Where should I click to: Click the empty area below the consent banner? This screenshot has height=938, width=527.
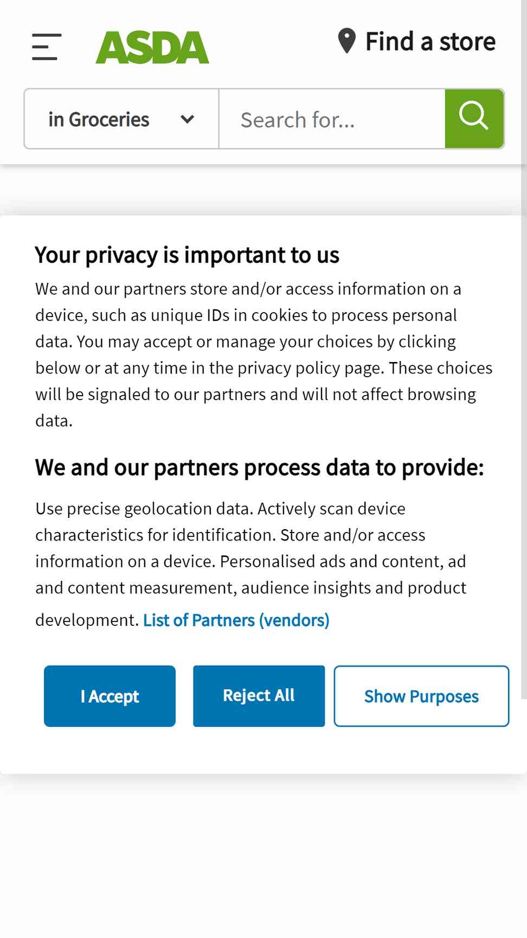tap(263, 856)
